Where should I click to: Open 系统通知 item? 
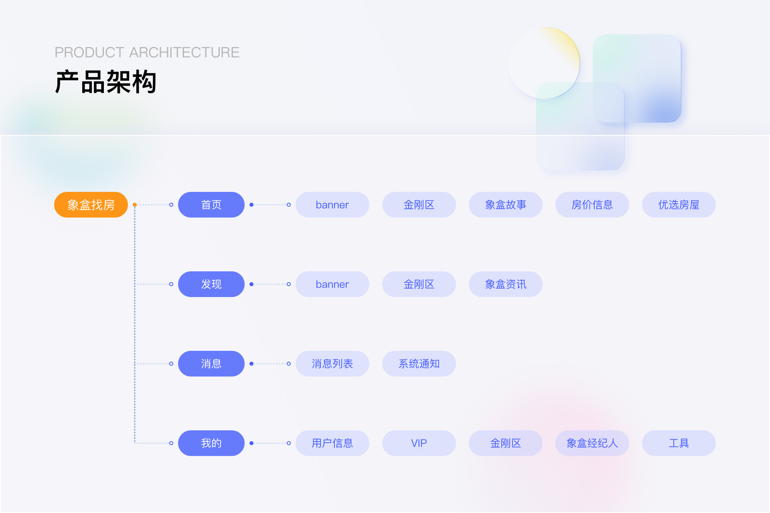(x=419, y=364)
